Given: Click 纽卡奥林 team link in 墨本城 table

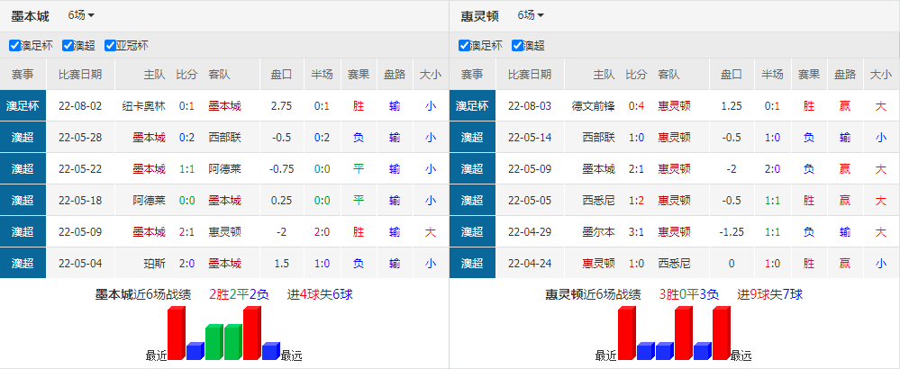Looking at the screenshot, I should click(x=143, y=106).
